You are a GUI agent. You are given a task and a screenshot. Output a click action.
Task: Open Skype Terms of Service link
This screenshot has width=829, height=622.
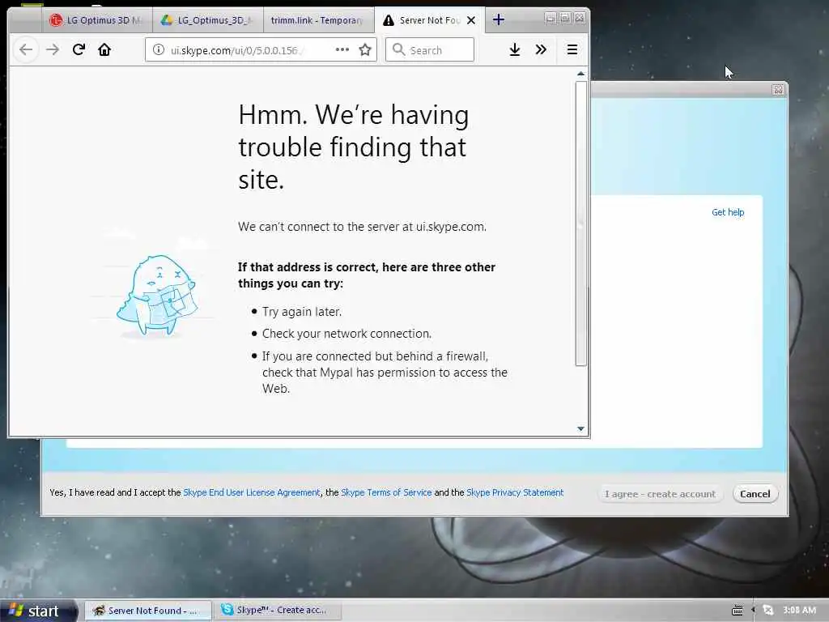pyautogui.click(x=386, y=492)
